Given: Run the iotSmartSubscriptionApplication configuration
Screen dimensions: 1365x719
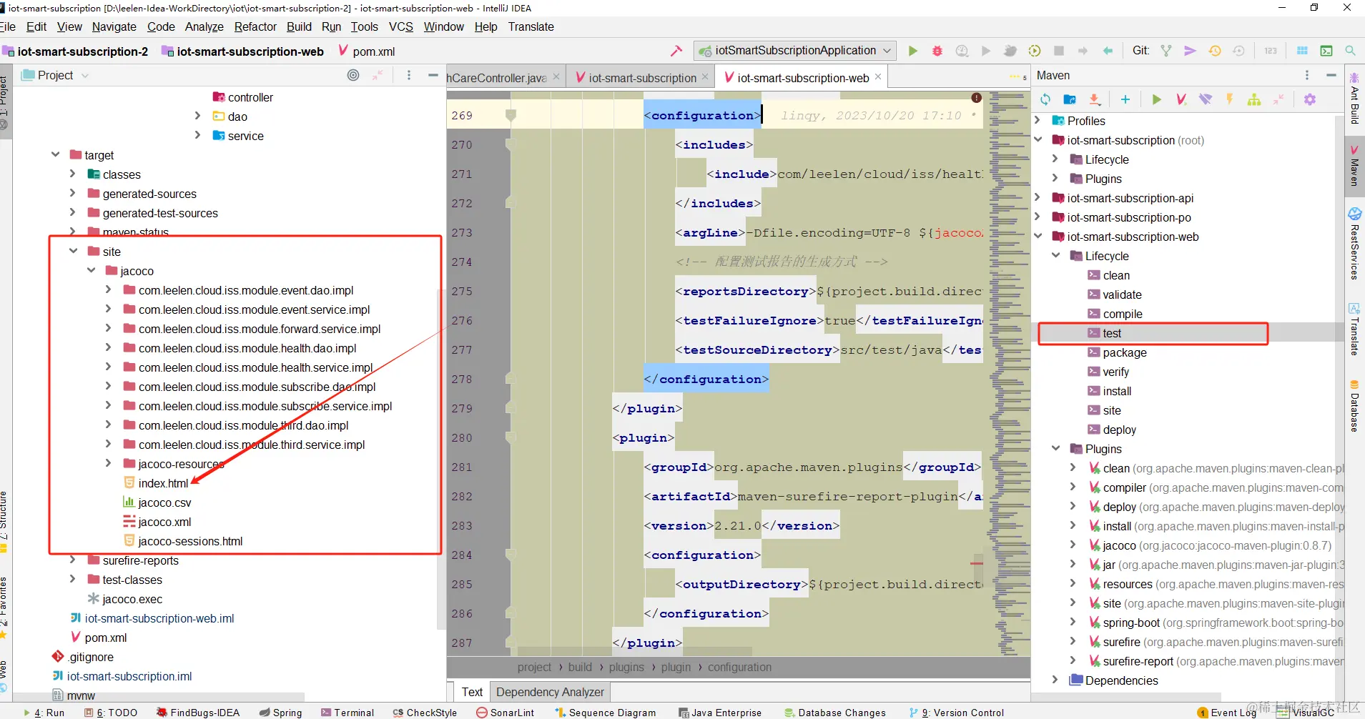Looking at the screenshot, I should pos(913,51).
